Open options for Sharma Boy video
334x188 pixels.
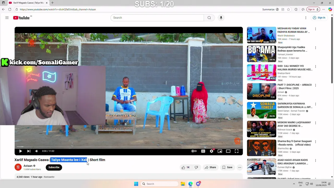pos(315,142)
